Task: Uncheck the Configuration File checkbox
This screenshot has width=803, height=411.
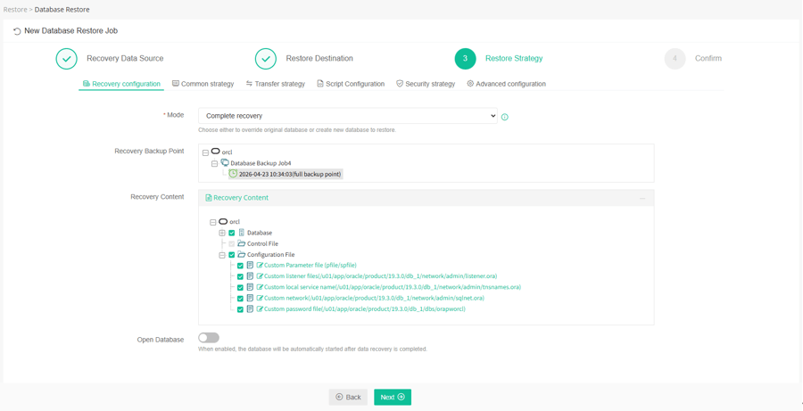Action: click(231, 255)
